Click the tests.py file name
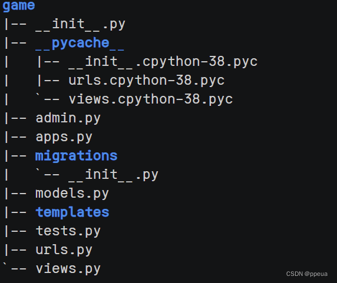Image resolution: width=337 pixels, height=283 pixels. click(x=68, y=232)
